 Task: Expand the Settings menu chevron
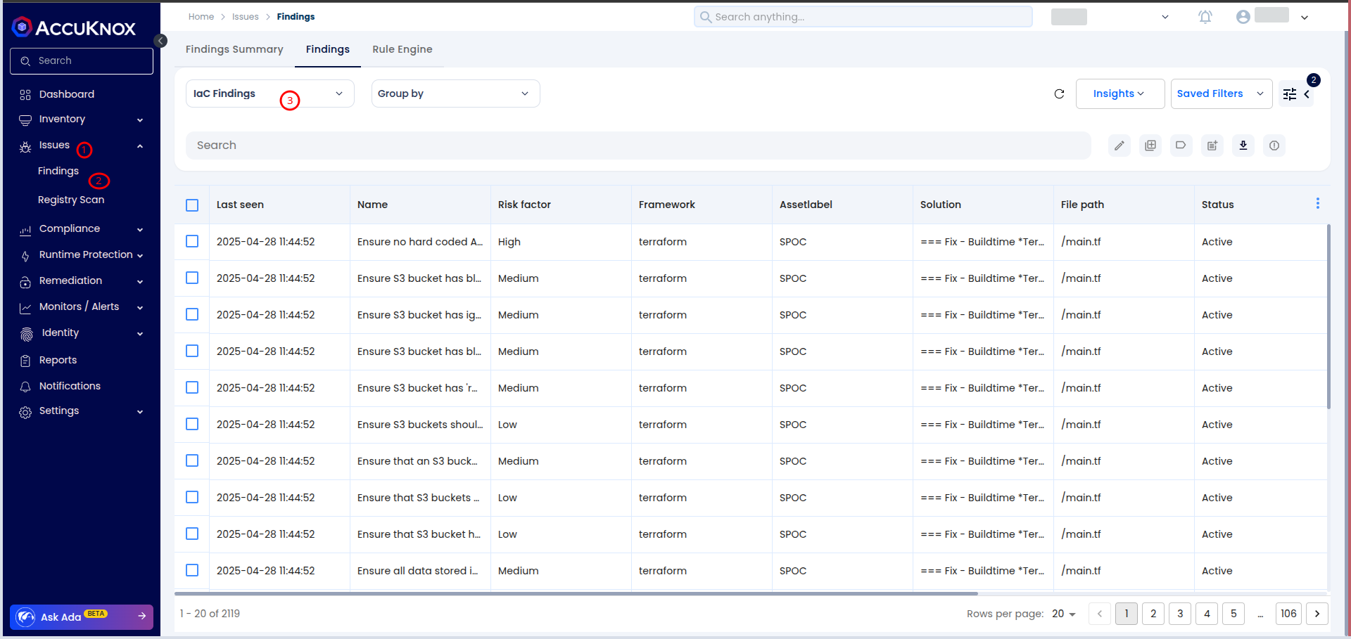[140, 412]
